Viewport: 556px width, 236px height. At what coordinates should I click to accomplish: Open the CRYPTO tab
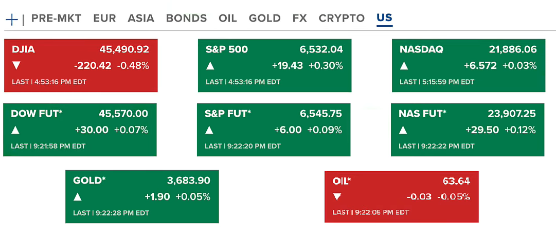(x=342, y=18)
